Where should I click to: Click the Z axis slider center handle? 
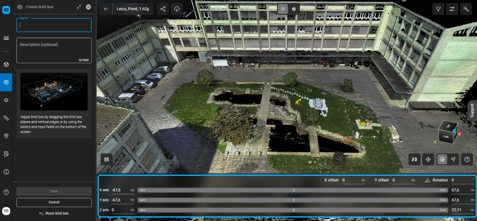[x=293, y=210]
